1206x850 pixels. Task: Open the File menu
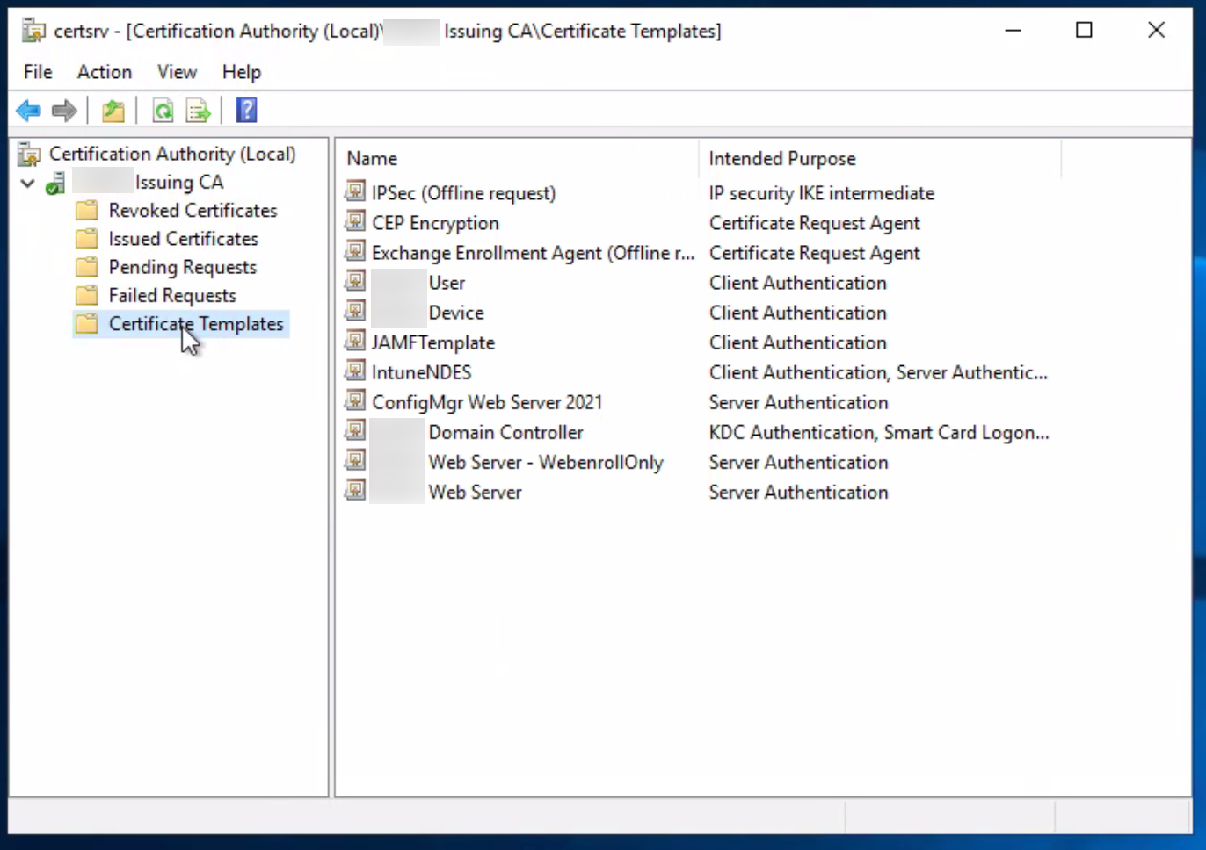(x=38, y=72)
